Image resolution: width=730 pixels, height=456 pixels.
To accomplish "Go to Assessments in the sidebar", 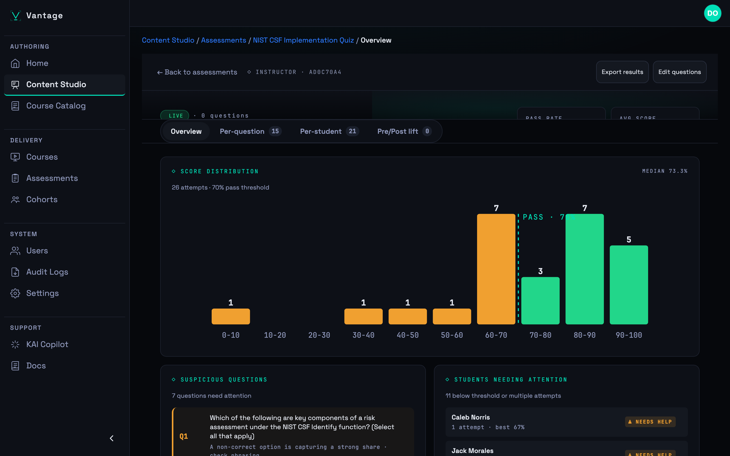I will point(65,178).
